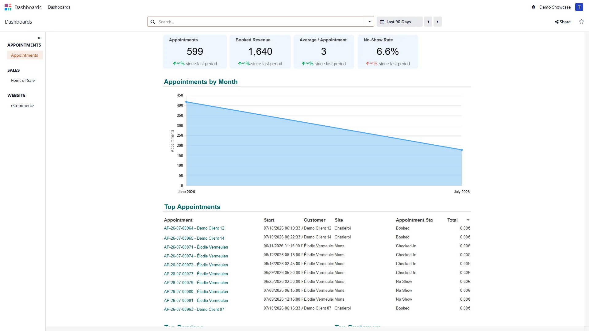589x331 pixels.
Task: Open the user avatar T menu
Action: (x=579, y=7)
